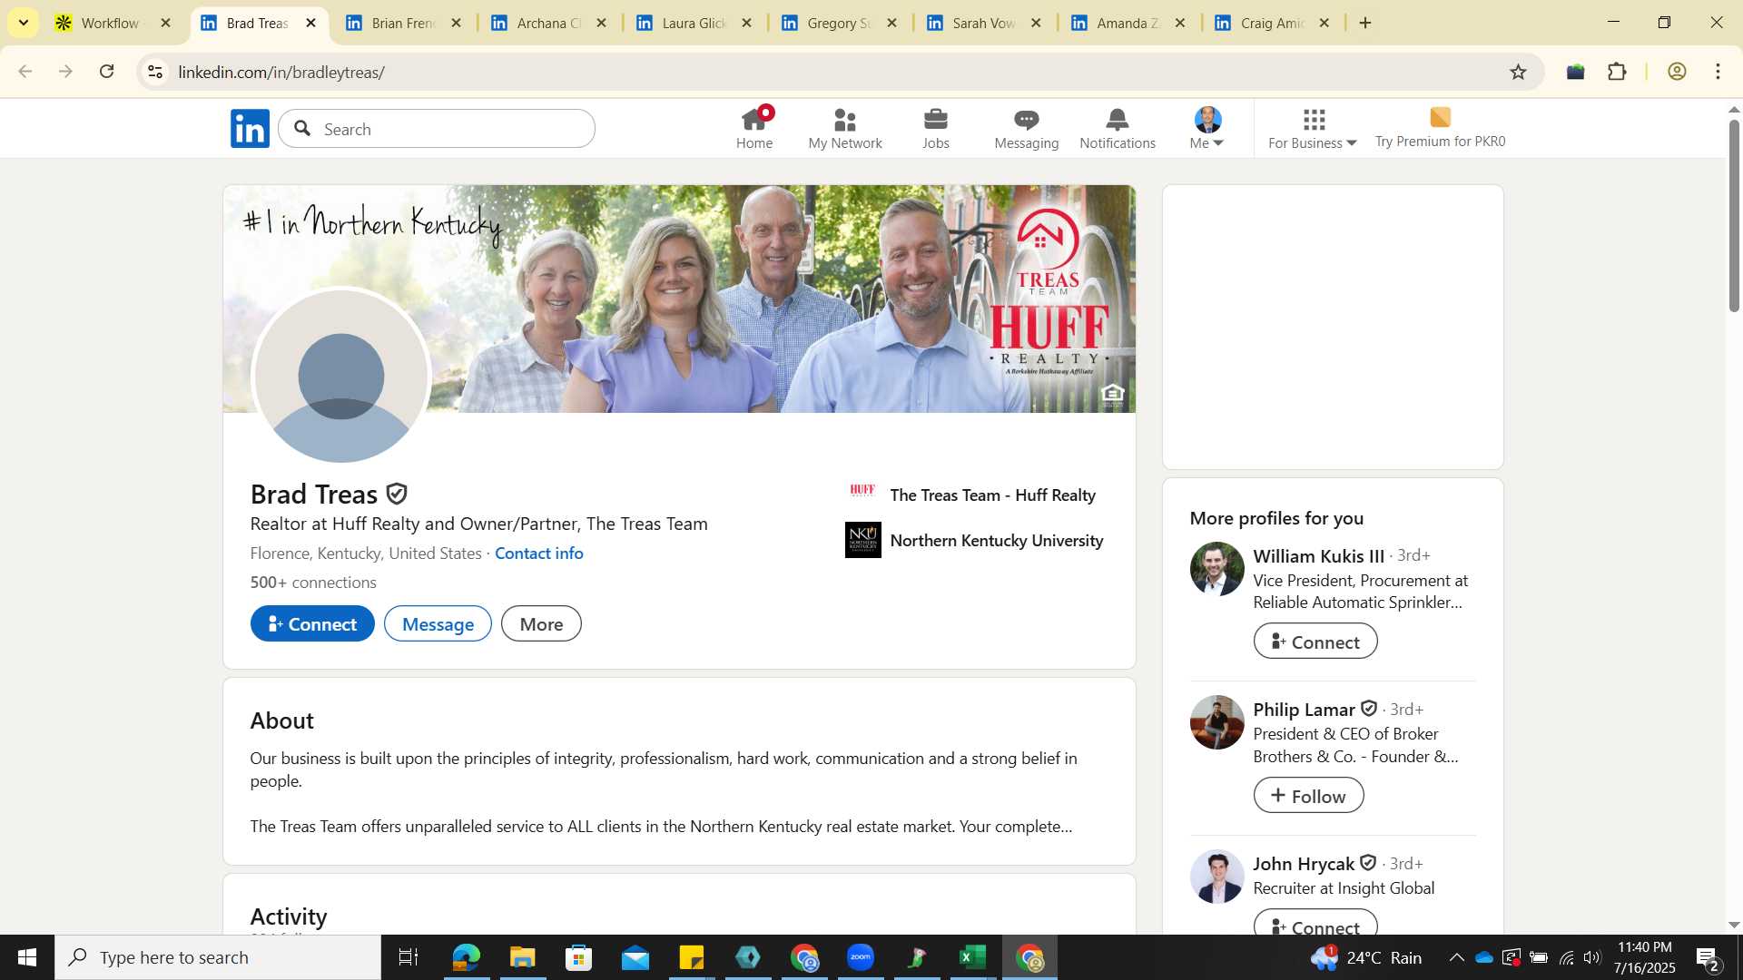This screenshot has height=980, width=1743.
Task: Switch to Sarah Vow browser tab
Action: [x=985, y=23]
